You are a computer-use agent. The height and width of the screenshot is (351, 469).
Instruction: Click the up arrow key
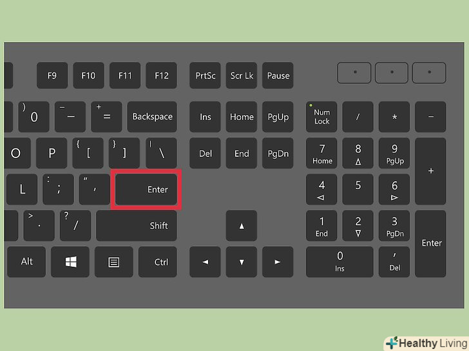242,226
